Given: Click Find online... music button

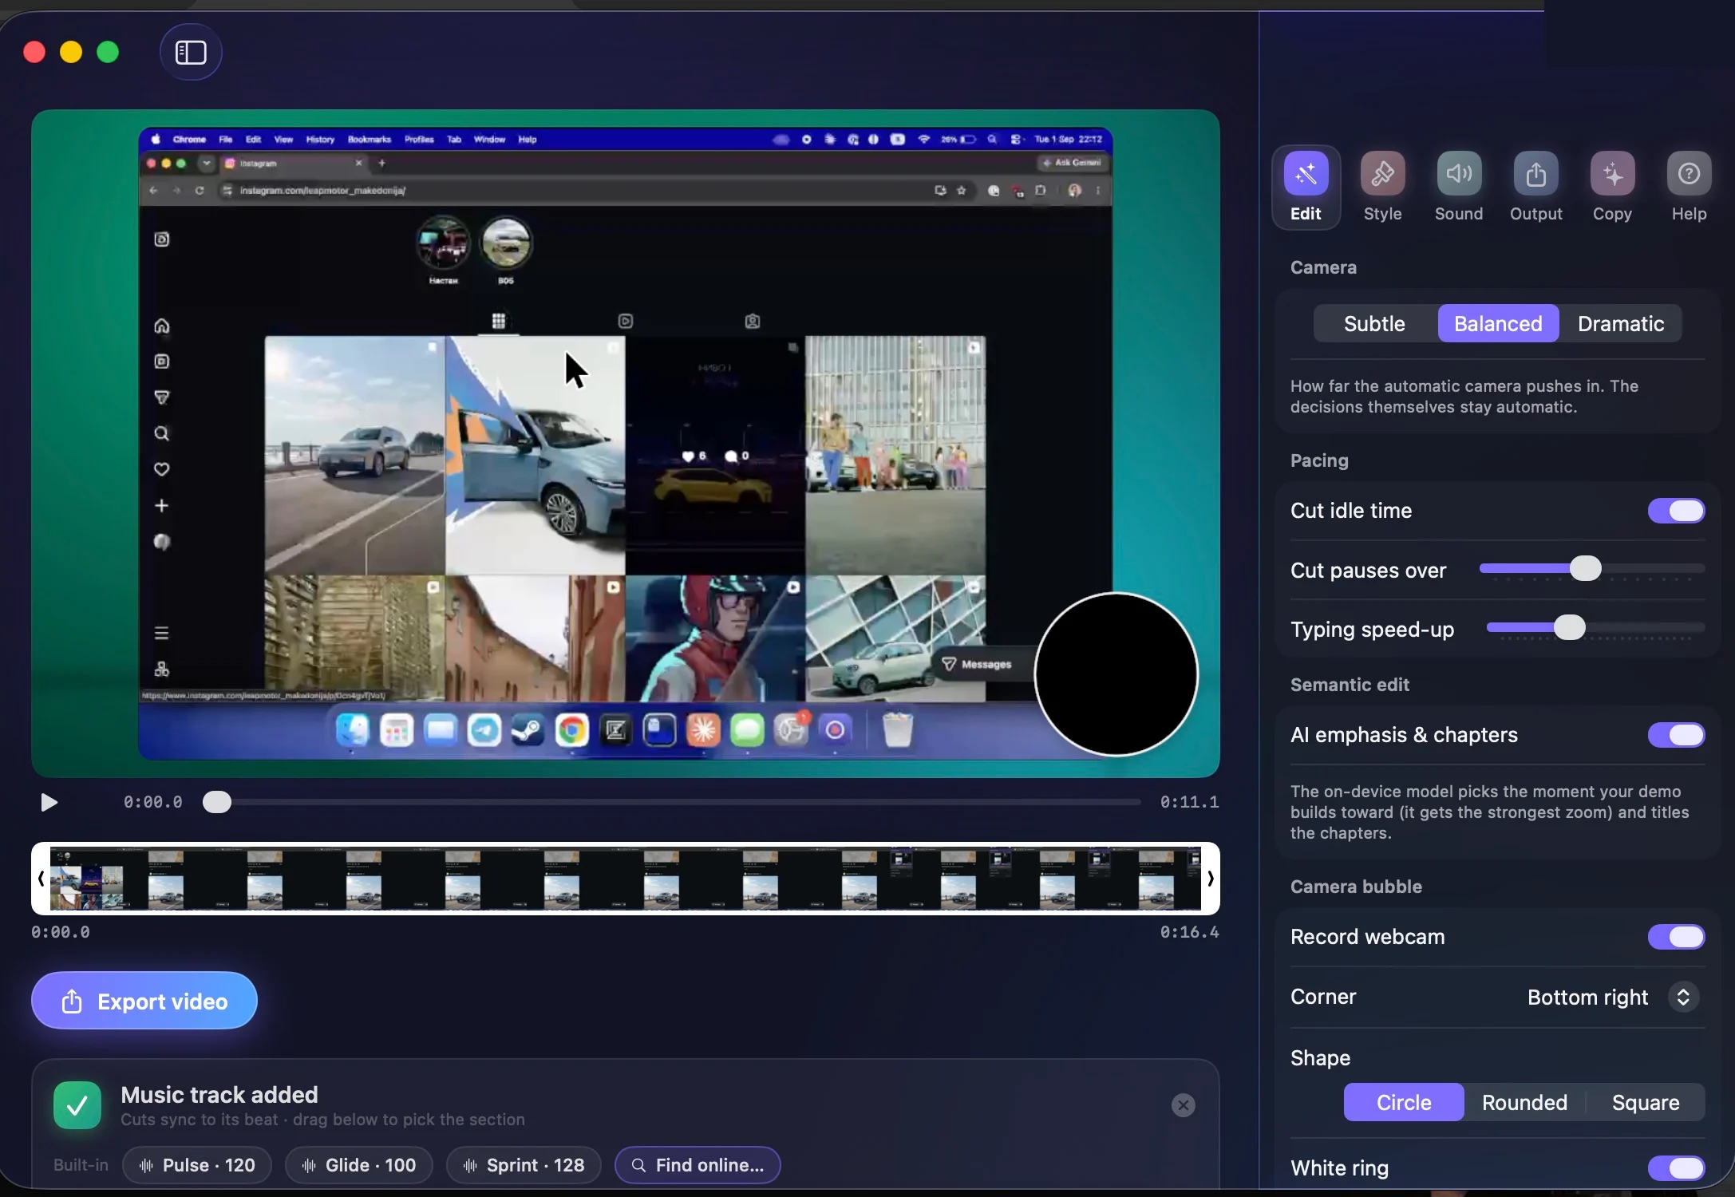Looking at the screenshot, I should tap(698, 1165).
